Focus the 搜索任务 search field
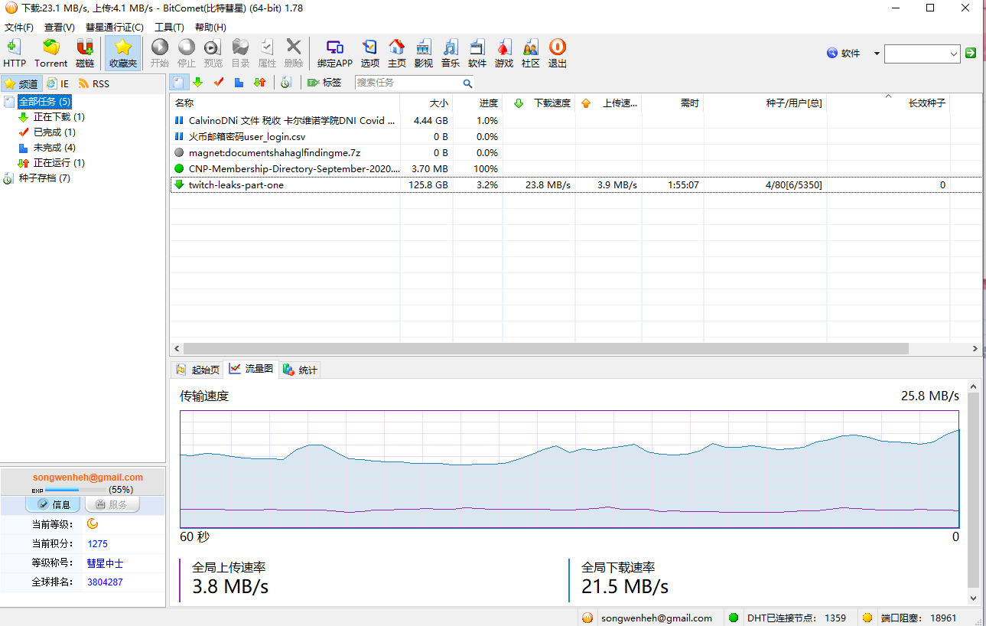This screenshot has width=986, height=626. pos(408,83)
